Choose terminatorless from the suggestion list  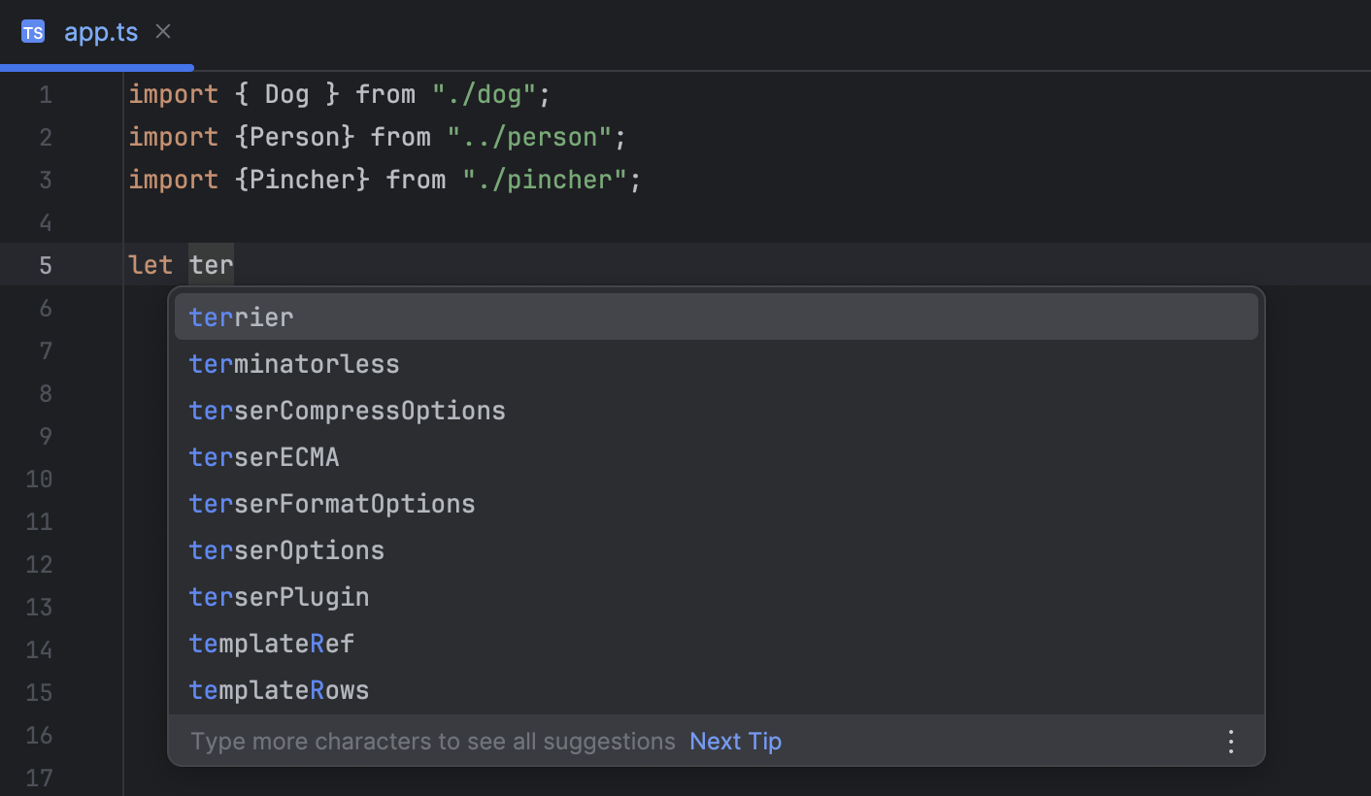(x=293, y=363)
